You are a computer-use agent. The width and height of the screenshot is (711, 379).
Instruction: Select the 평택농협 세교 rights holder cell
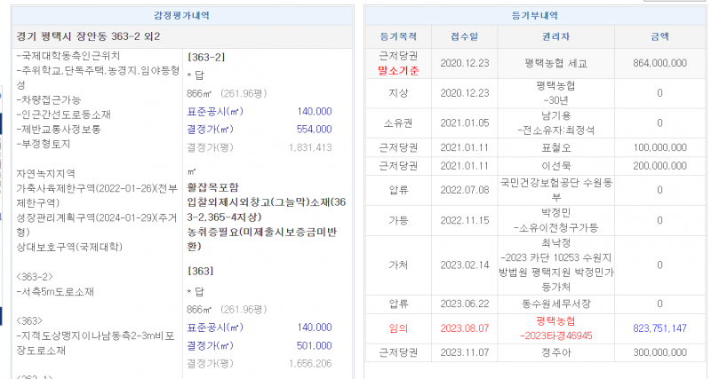[556, 64]
